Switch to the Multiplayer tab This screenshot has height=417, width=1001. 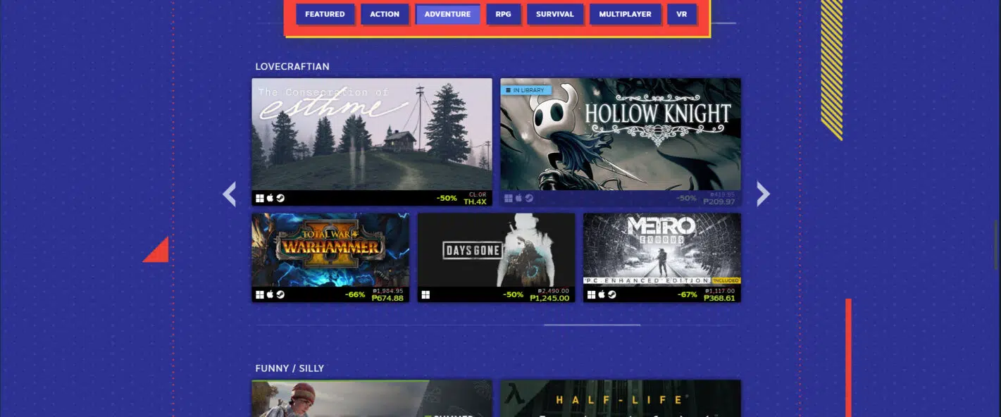[625, 14]
